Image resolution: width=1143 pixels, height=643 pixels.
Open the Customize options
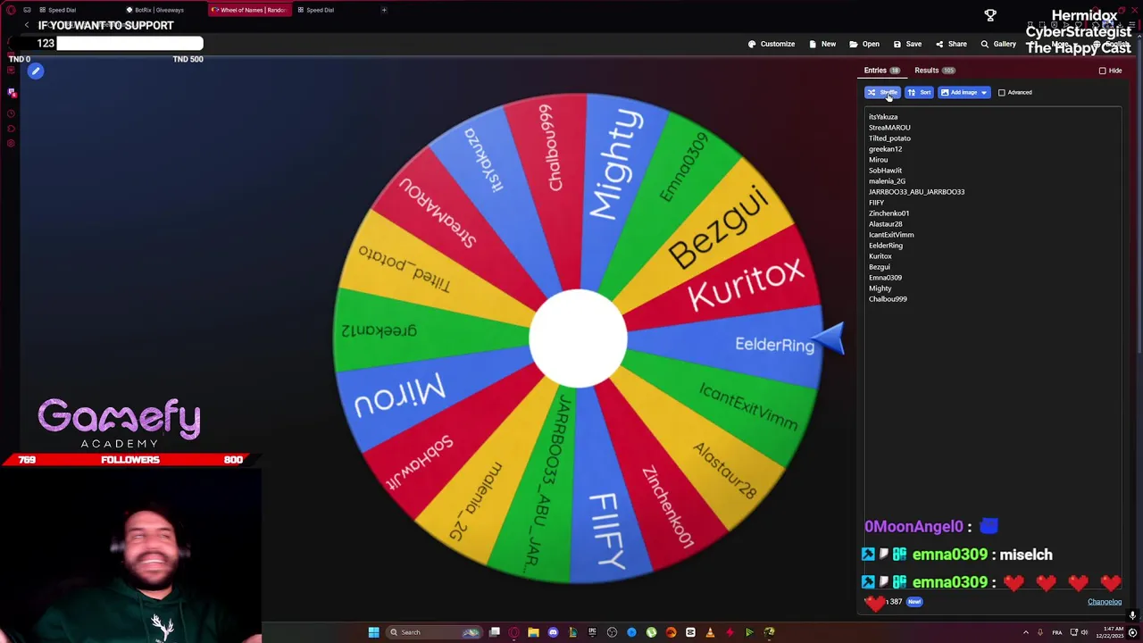[772, 44]
